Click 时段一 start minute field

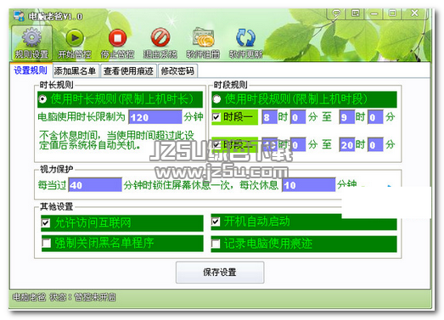[x=298, y=117]
